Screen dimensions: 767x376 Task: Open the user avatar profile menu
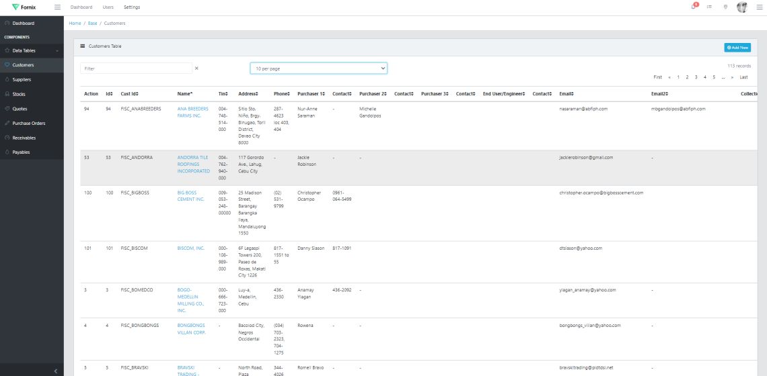[x=742, y=7]
